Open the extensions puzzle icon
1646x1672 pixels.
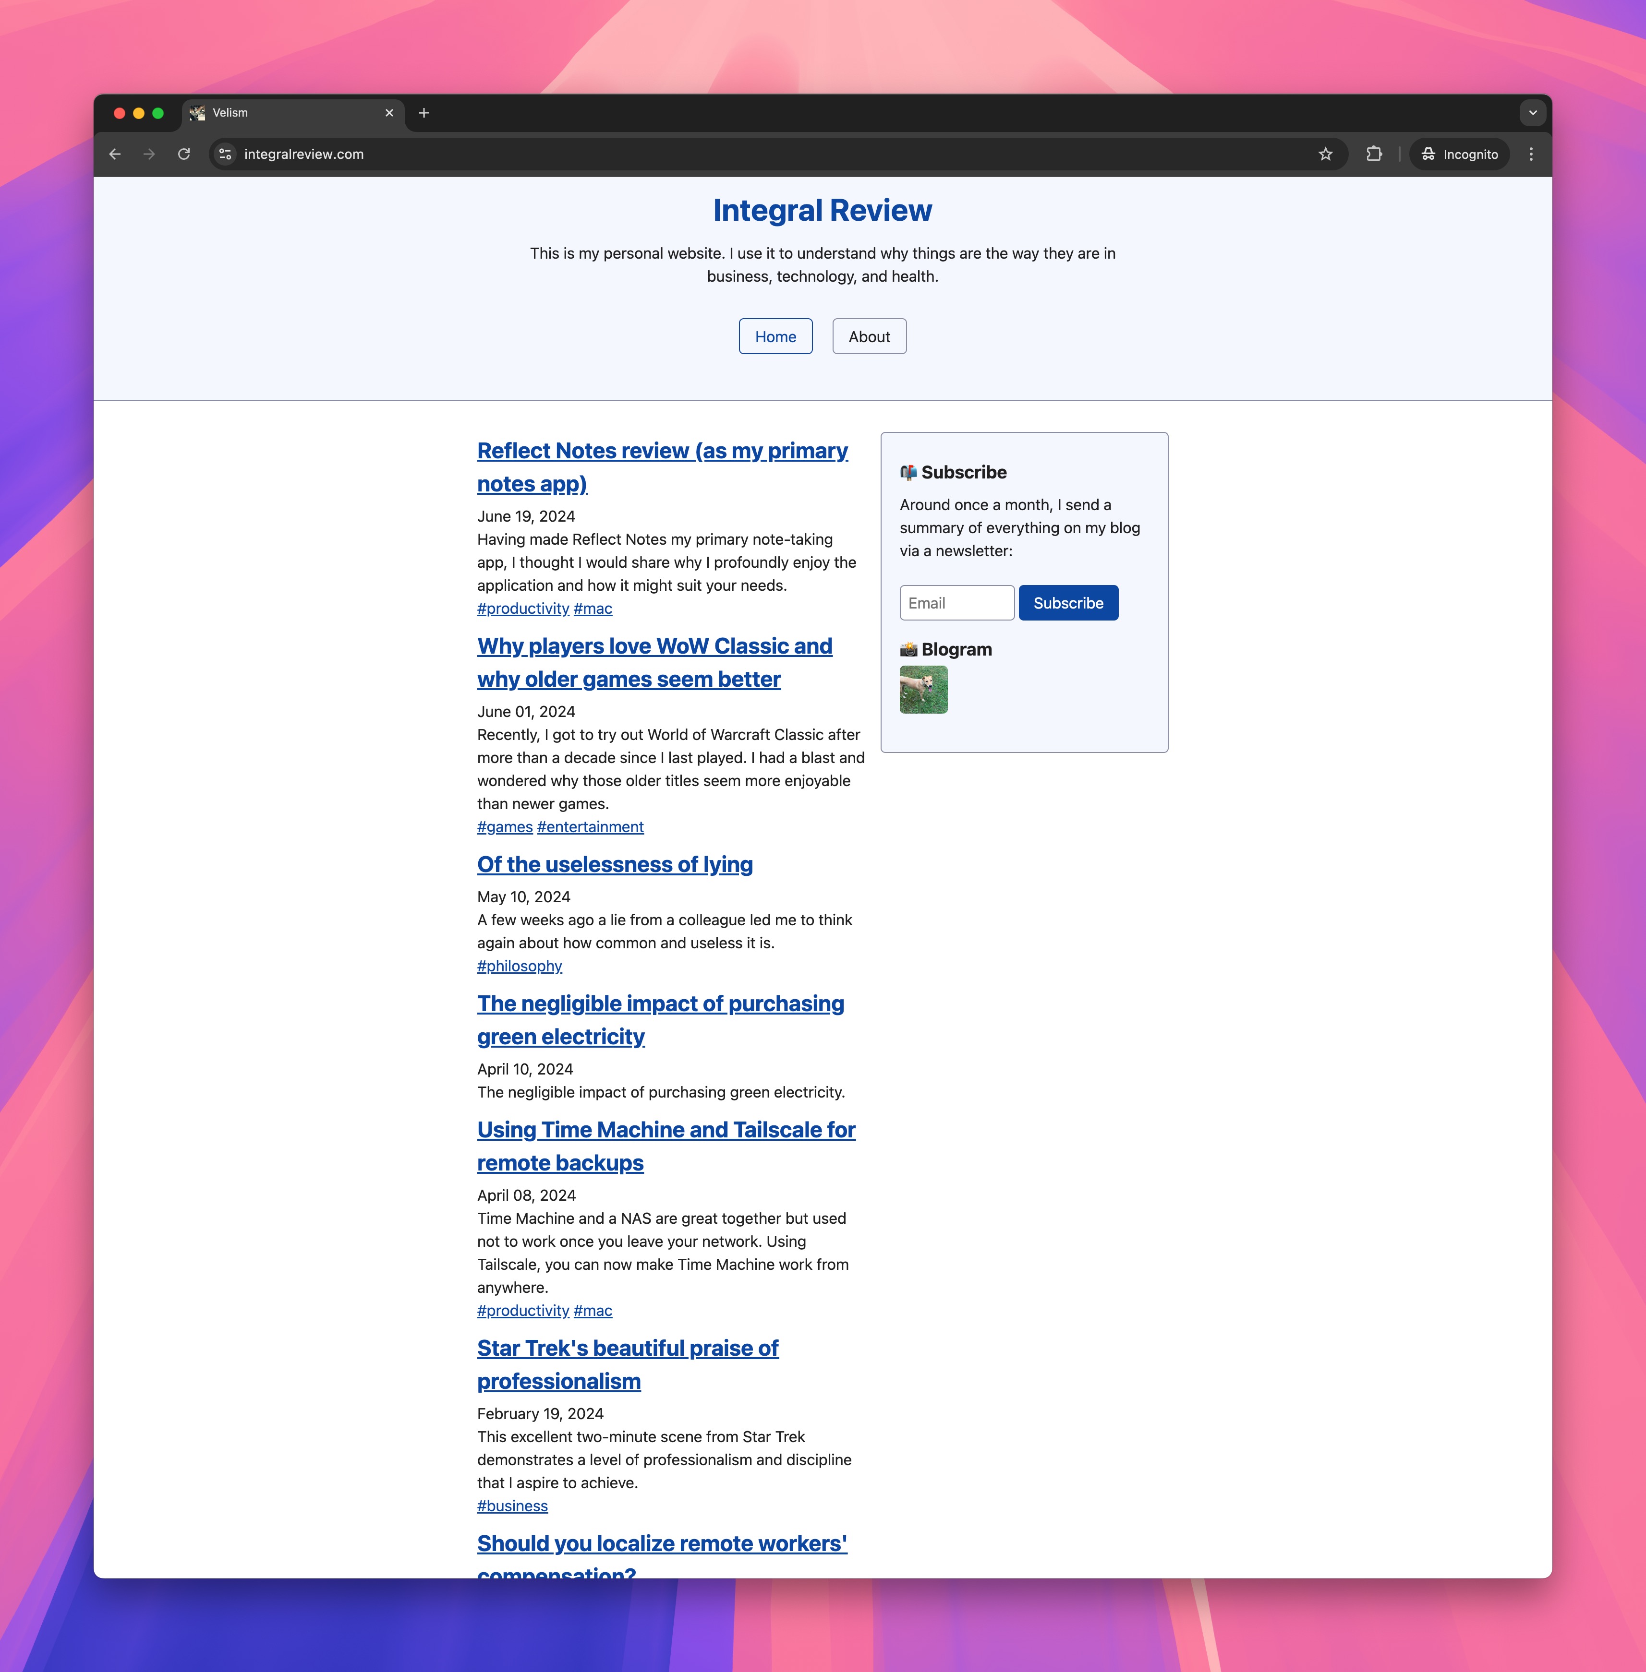(x=1374, y=154)
